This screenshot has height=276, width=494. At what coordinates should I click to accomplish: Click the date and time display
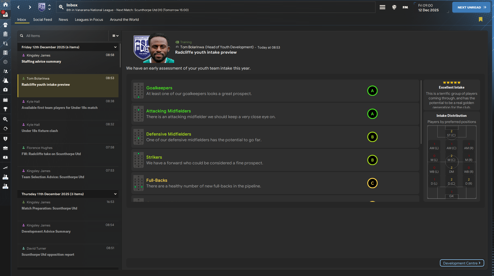tap(428, 8)
